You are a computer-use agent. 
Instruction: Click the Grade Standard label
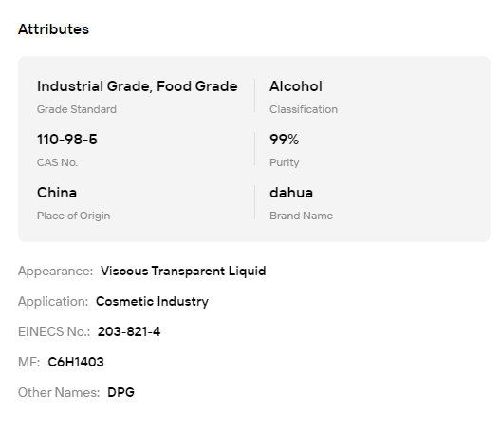(x=77, y=109)
